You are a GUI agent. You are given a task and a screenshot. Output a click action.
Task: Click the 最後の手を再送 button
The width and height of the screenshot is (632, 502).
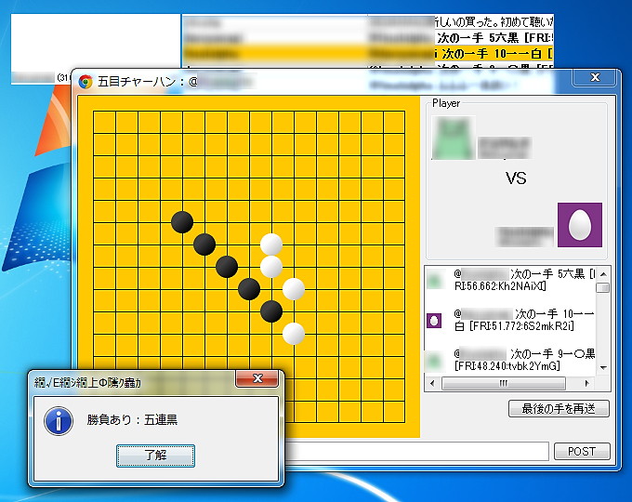click(x=559, y=409)
